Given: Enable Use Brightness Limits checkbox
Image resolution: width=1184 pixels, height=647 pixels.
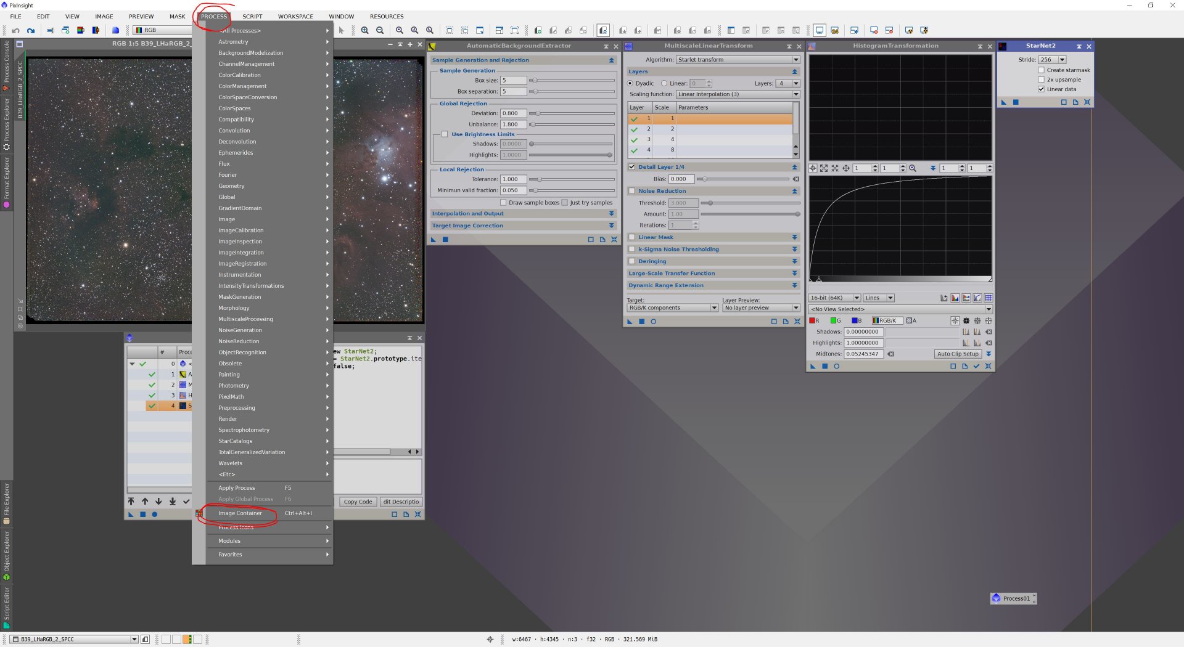Looking at the screenshot, I should [445, 134].
